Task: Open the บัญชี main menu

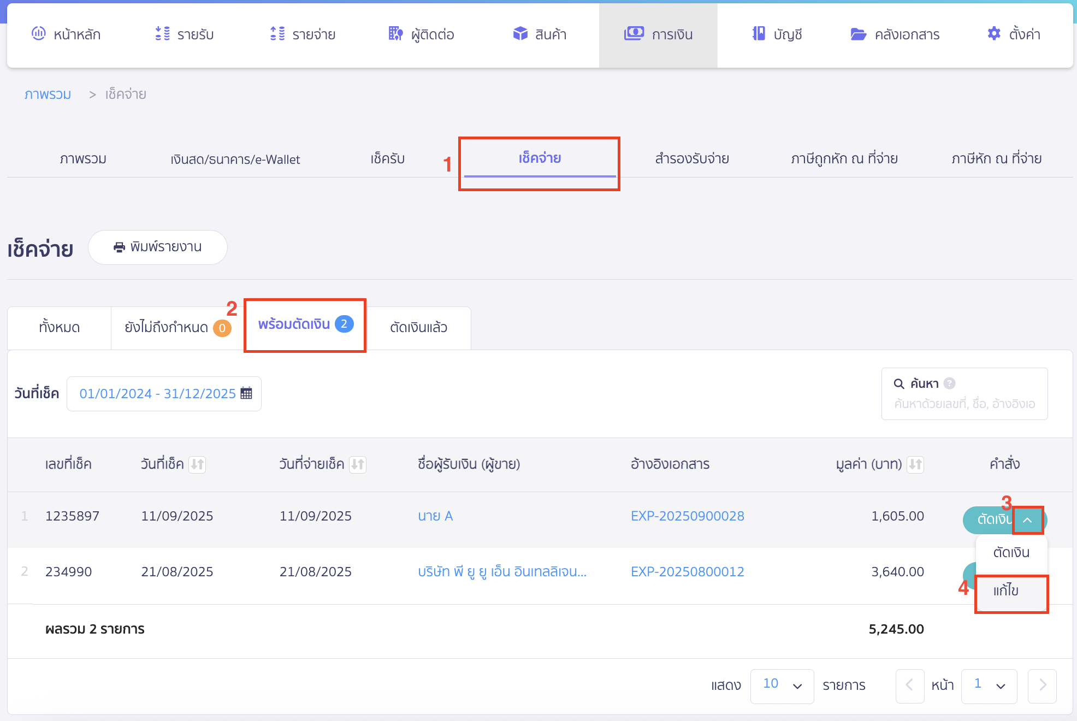Action: coord(777,34)
